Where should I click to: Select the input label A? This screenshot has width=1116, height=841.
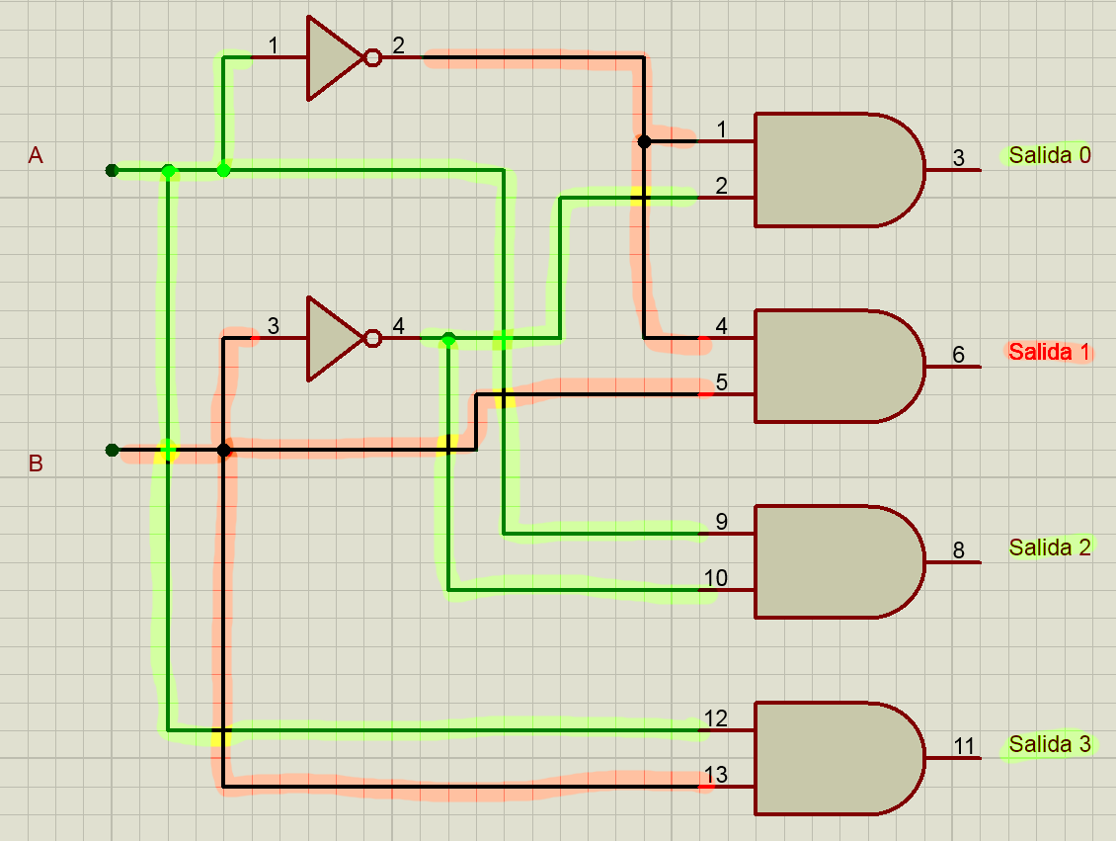coord(36,155)
